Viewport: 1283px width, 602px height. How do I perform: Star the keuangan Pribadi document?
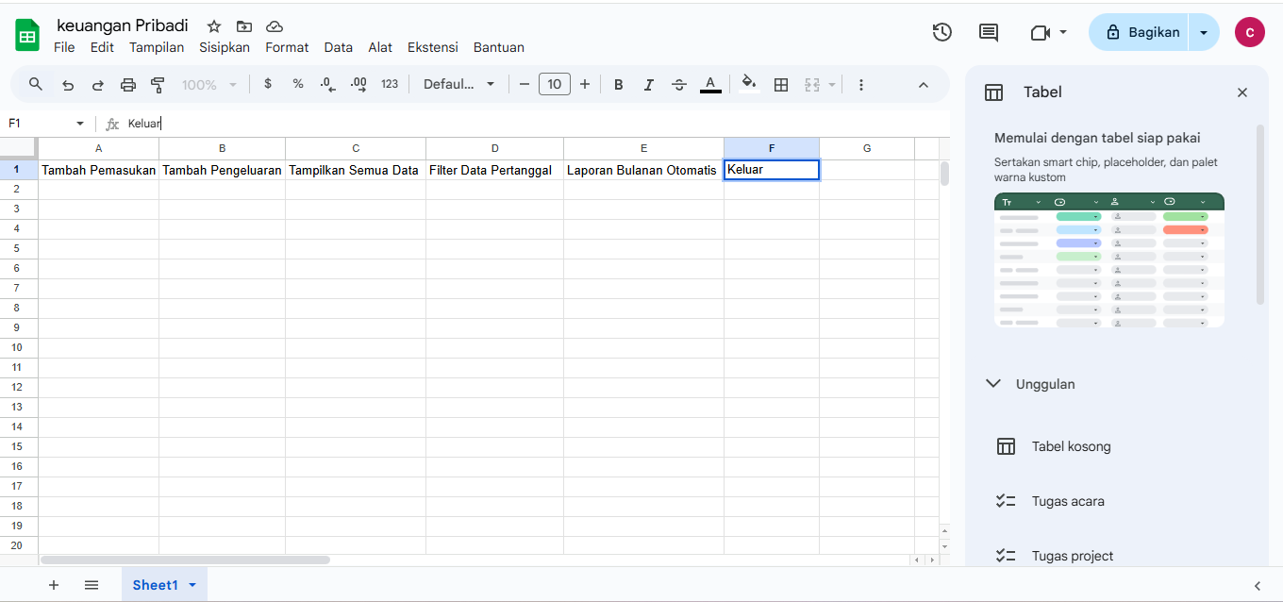[214, 26]
